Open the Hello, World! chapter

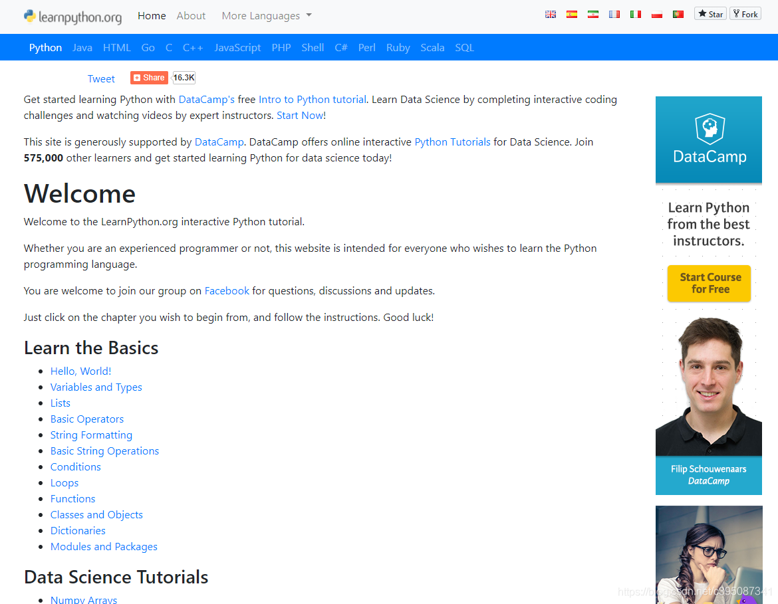(81, 371)
